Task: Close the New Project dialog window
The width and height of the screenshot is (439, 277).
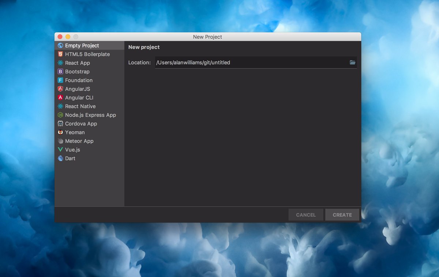Action: (60, 37)
